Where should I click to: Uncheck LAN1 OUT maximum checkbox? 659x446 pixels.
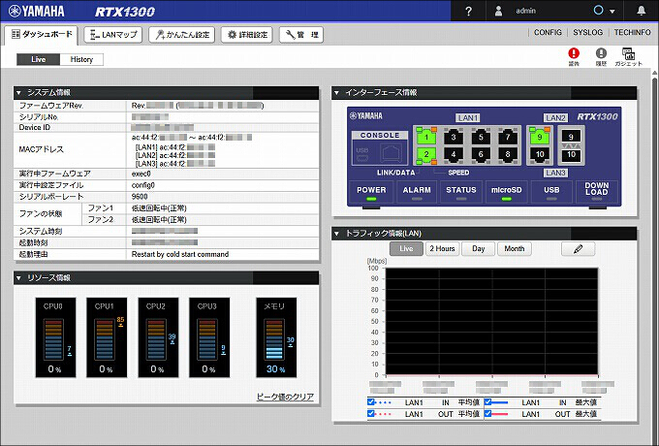(x=487, y=414)
